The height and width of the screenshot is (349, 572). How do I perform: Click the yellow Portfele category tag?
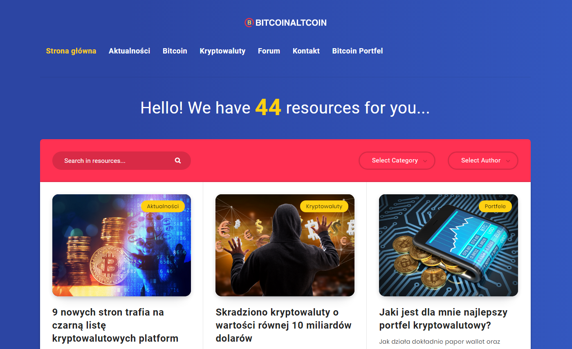pyautogui.click(x=495, y=207)
